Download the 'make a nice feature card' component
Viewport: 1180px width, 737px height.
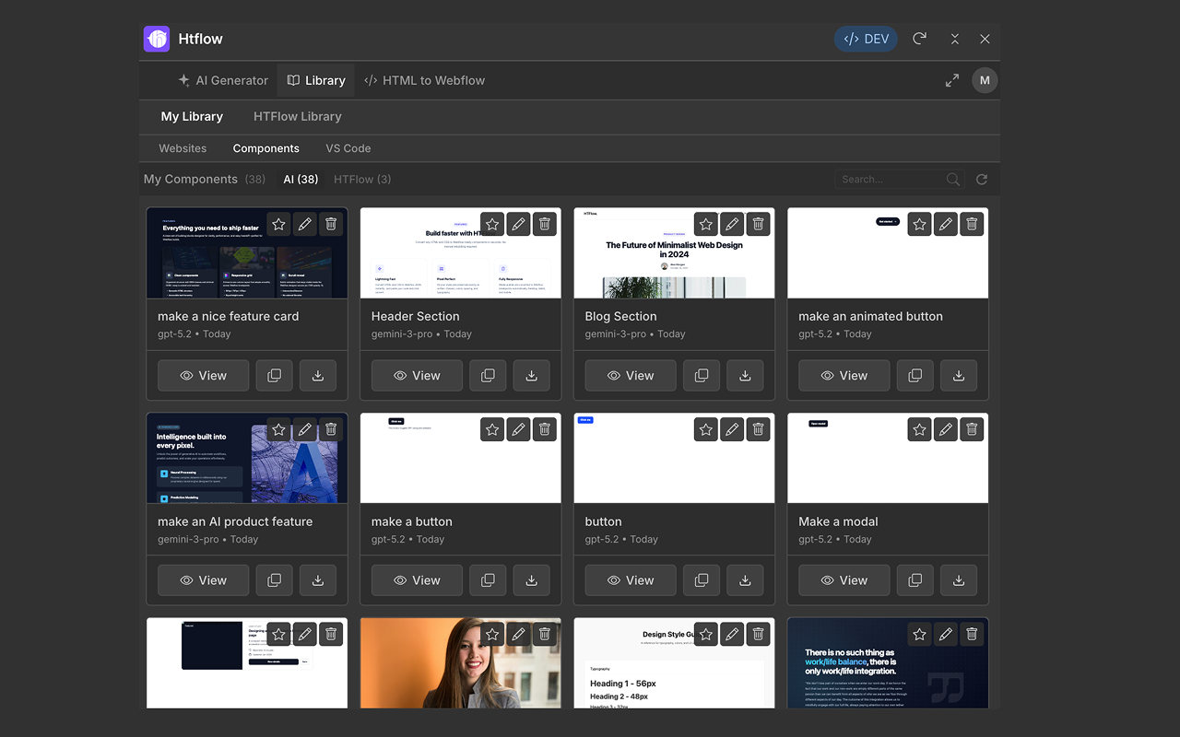[x=318, y=376]
